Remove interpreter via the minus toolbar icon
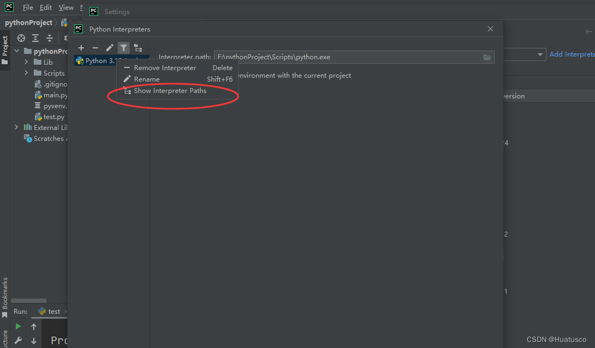Screen dimensions: 595x348 click(x=95, y=48)
